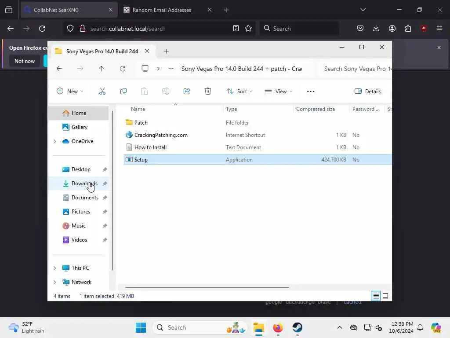Open the Windows Start menu
Image resolution: width=450 pixels, height=338 pixels.
(141, 327)
